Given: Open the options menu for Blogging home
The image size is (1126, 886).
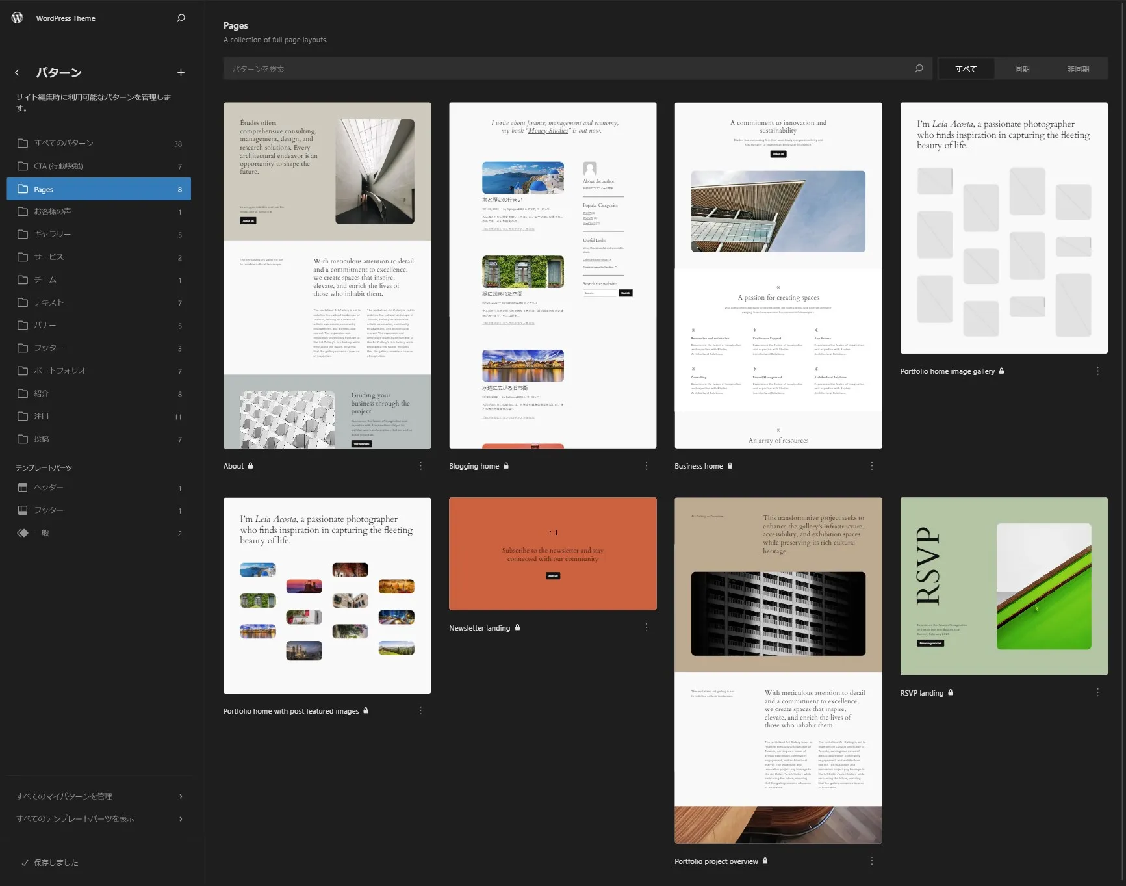Looking at the screenshot, I should point(646,466).
